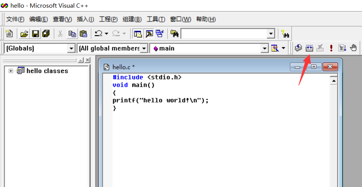
Task: Click the Copy icon
Action: (x=72, y=34)
